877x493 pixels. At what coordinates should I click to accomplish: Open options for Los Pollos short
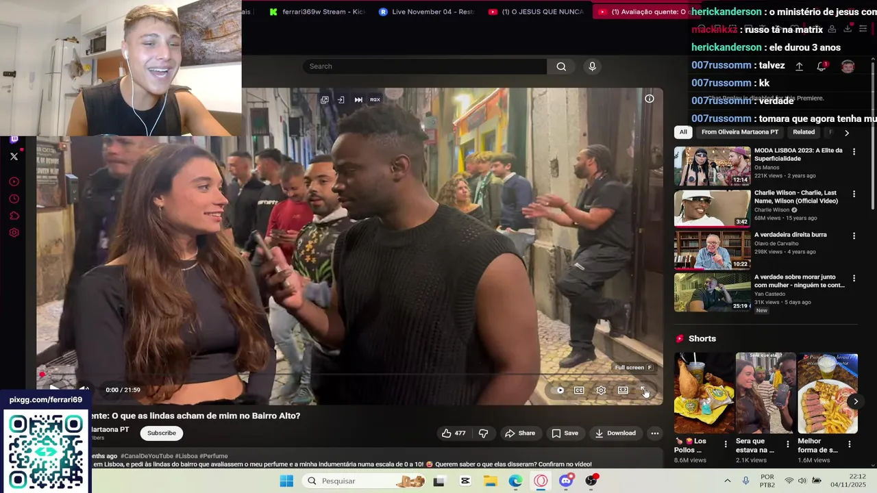(x=726, y=444)
